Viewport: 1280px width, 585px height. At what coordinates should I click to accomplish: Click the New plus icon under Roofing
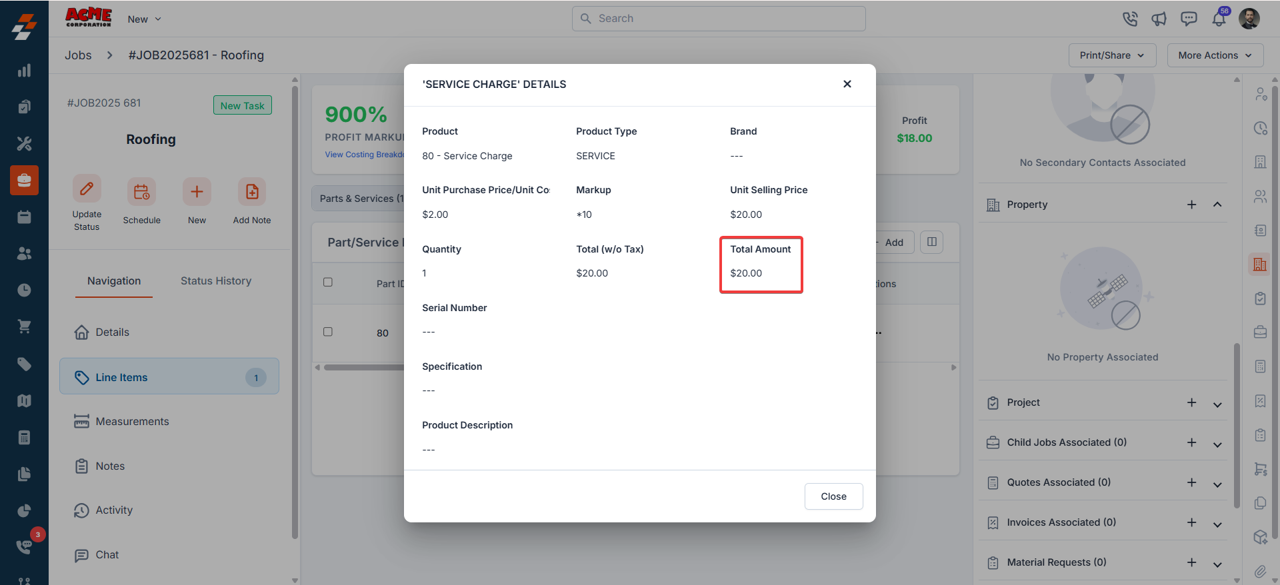(197, 192)
